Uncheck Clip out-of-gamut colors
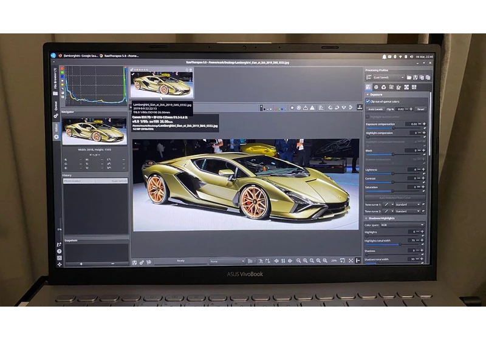Image resolution: width=486 pixels, height=340 pixels. click(x=368, y=101)
